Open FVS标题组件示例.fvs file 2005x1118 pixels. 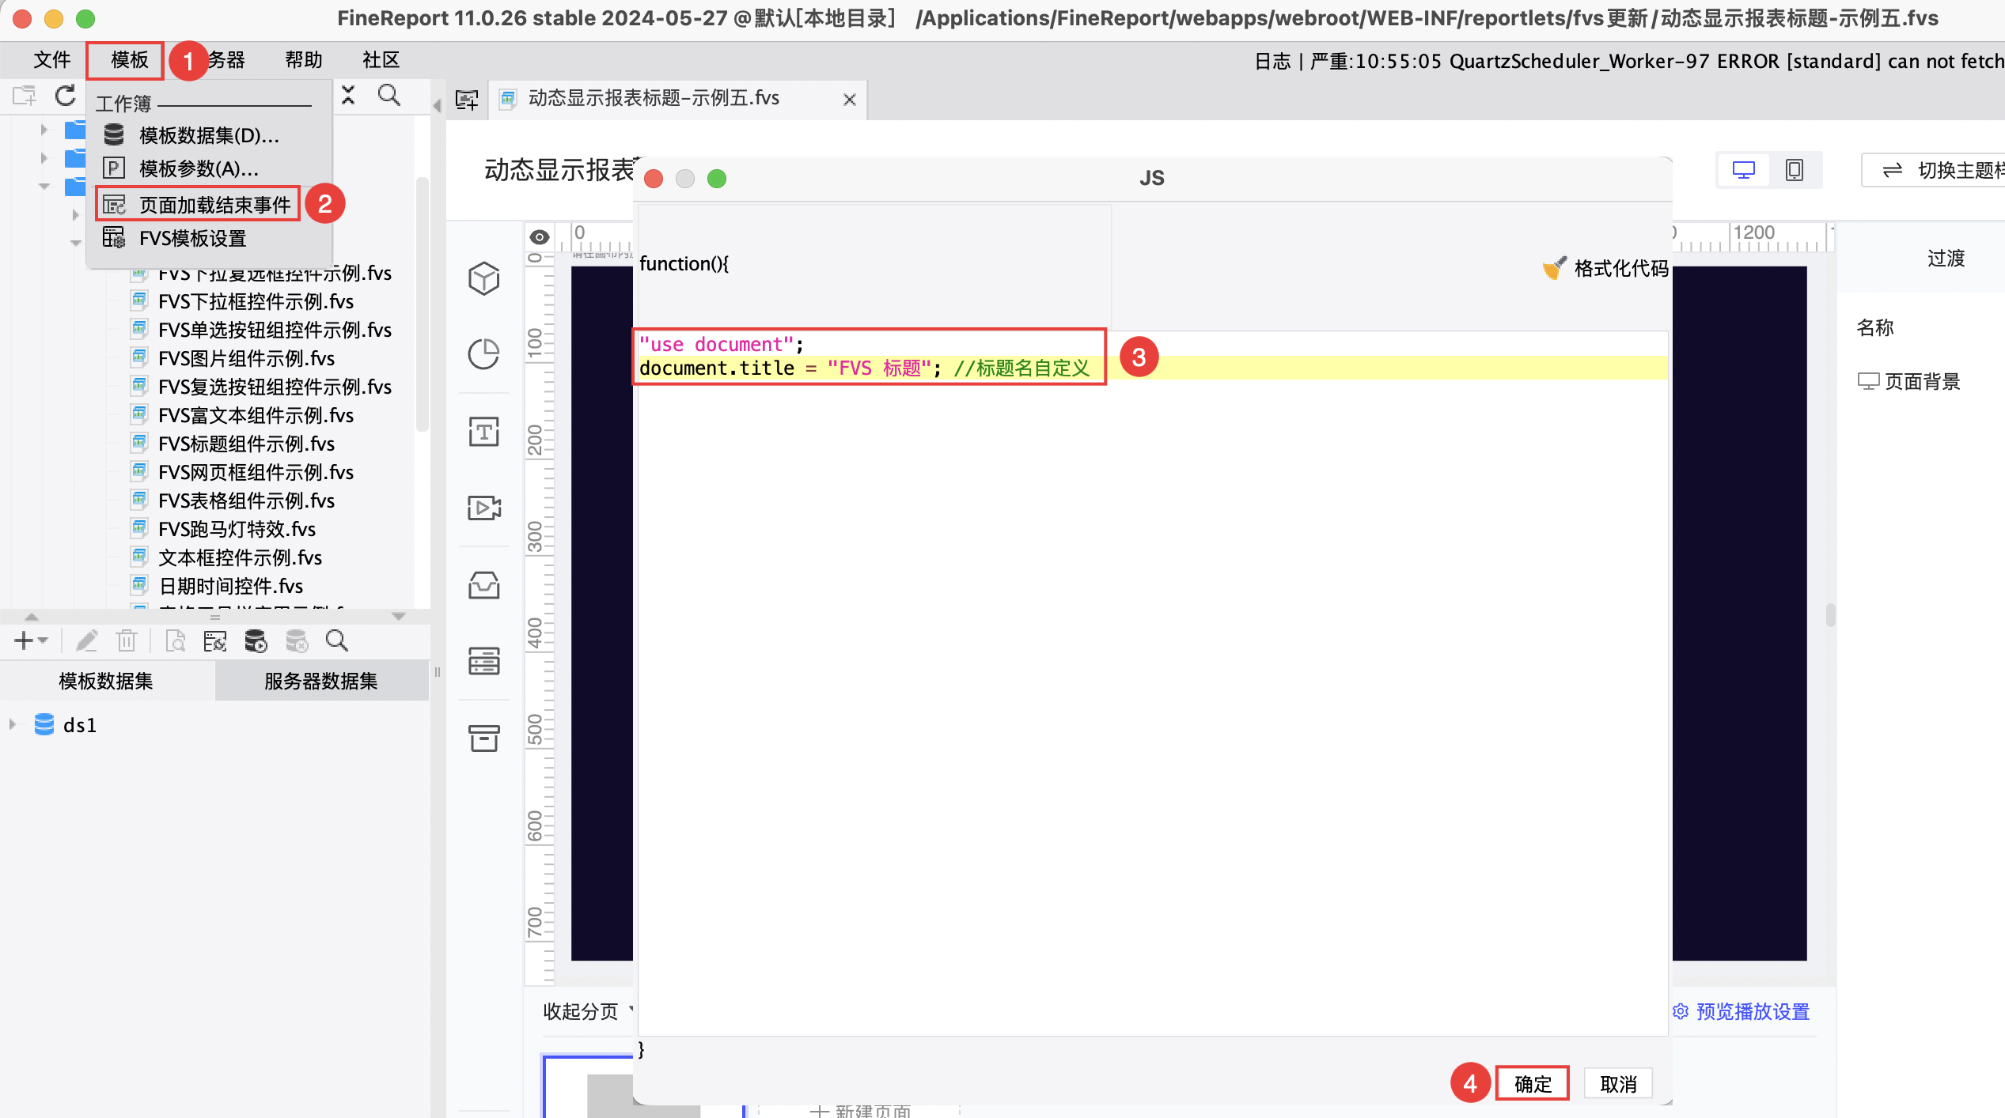pos(246,444)
